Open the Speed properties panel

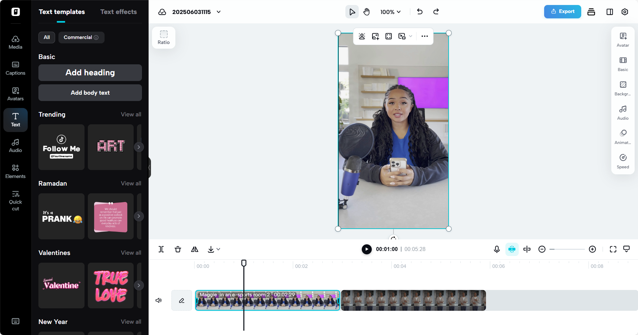coord(623,162)
